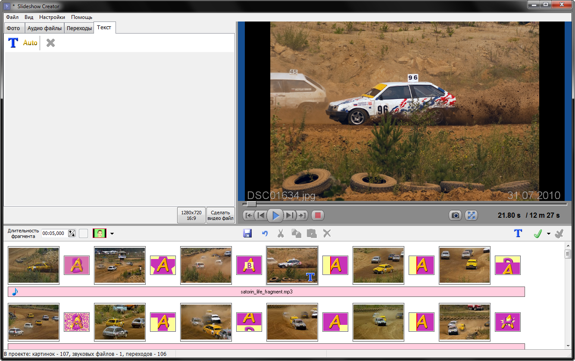Open dropdown arrow beside portrait icon
Screen dimensions: 575x361
pyautogui.click(x=112, y=234)
